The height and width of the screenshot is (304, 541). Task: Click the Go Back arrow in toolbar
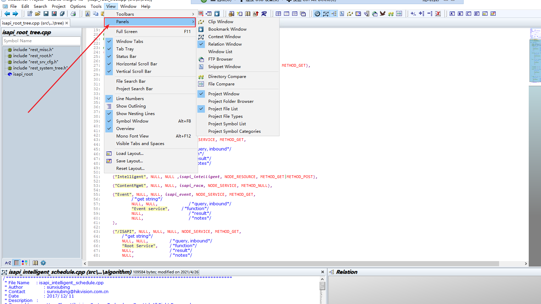pos(7,14)
